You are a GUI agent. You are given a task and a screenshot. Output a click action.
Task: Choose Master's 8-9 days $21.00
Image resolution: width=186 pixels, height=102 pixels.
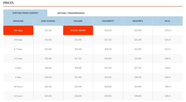(138, 40)
